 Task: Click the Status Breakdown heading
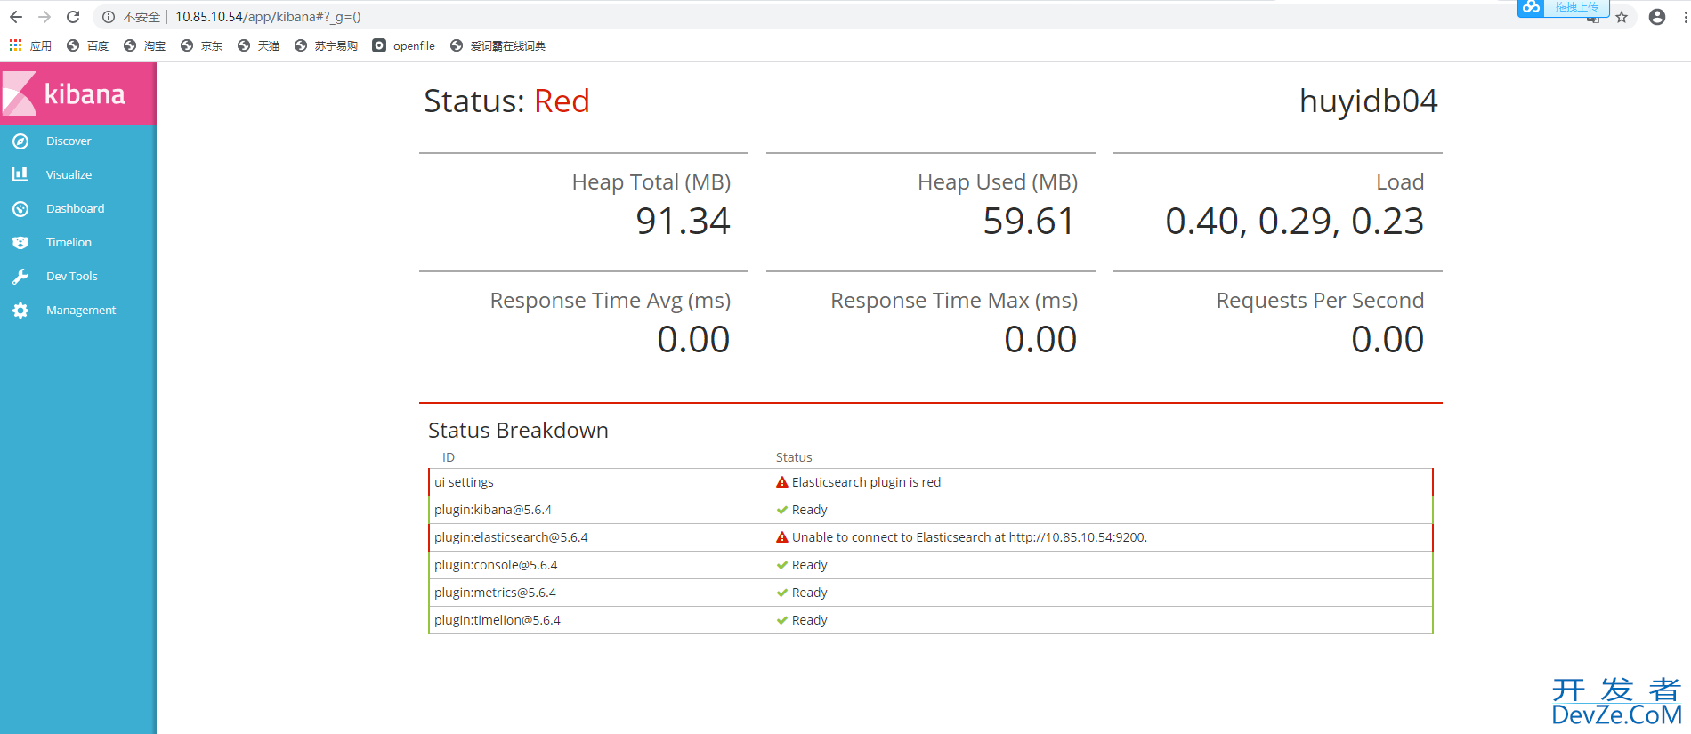pyautogui.click(x=518, y=431)
